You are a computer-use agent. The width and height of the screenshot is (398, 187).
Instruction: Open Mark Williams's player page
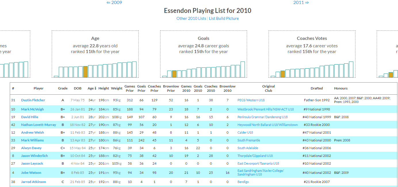click(x=32, y=140)
